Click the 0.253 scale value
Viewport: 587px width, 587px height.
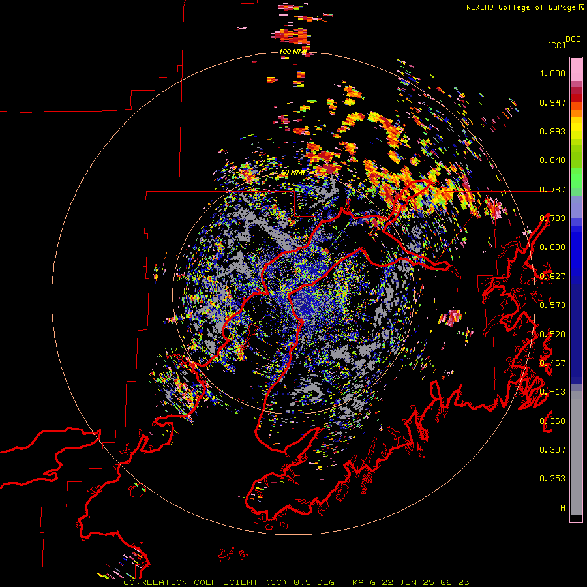pos(552,479)
